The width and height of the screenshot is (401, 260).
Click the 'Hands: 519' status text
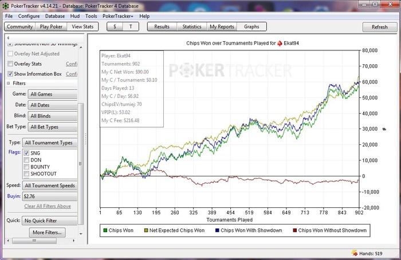click(371, 254)
